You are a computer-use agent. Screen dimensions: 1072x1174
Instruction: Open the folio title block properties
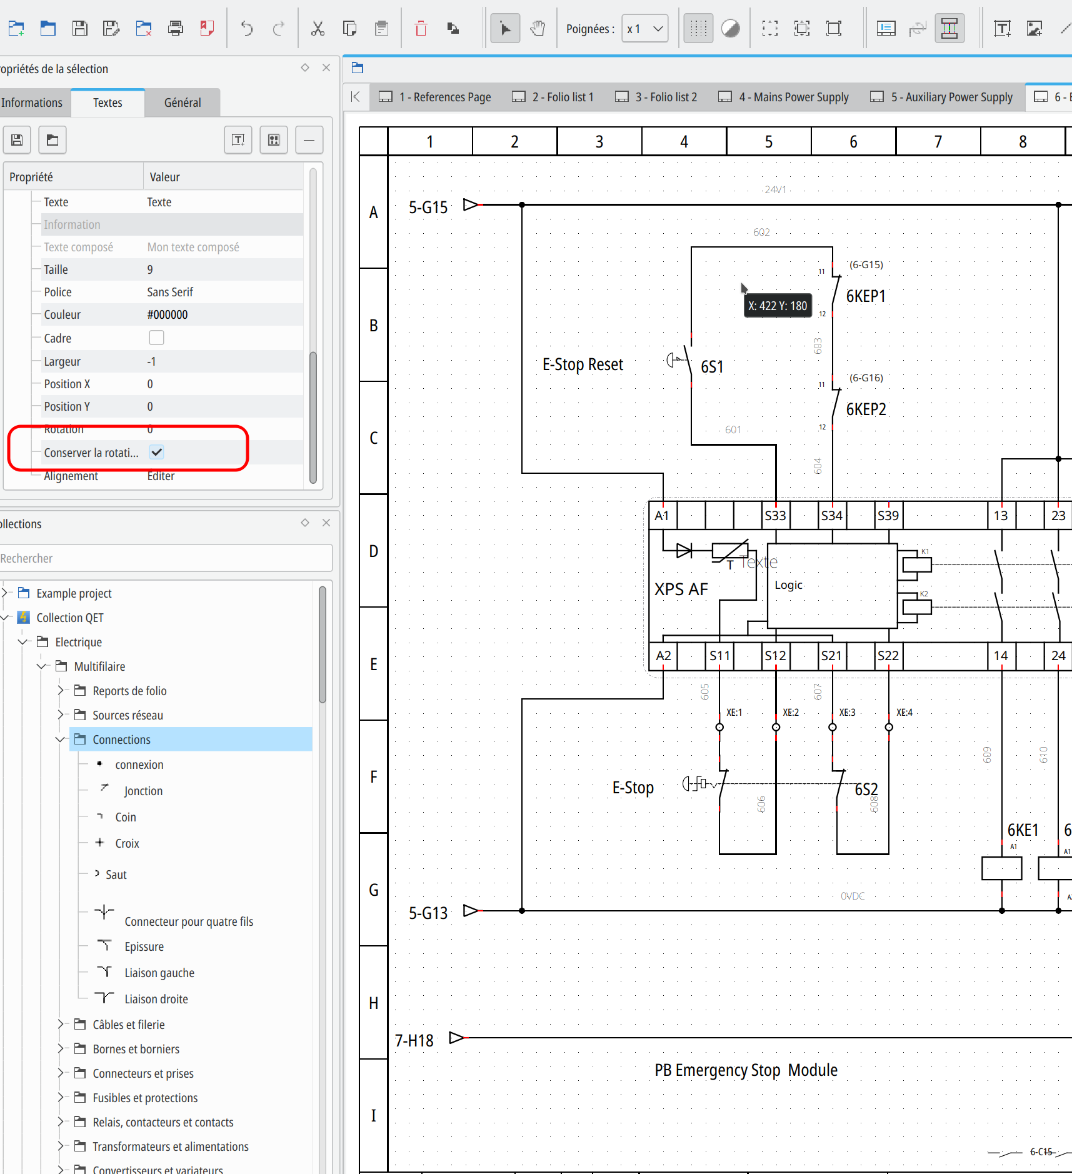886,28
